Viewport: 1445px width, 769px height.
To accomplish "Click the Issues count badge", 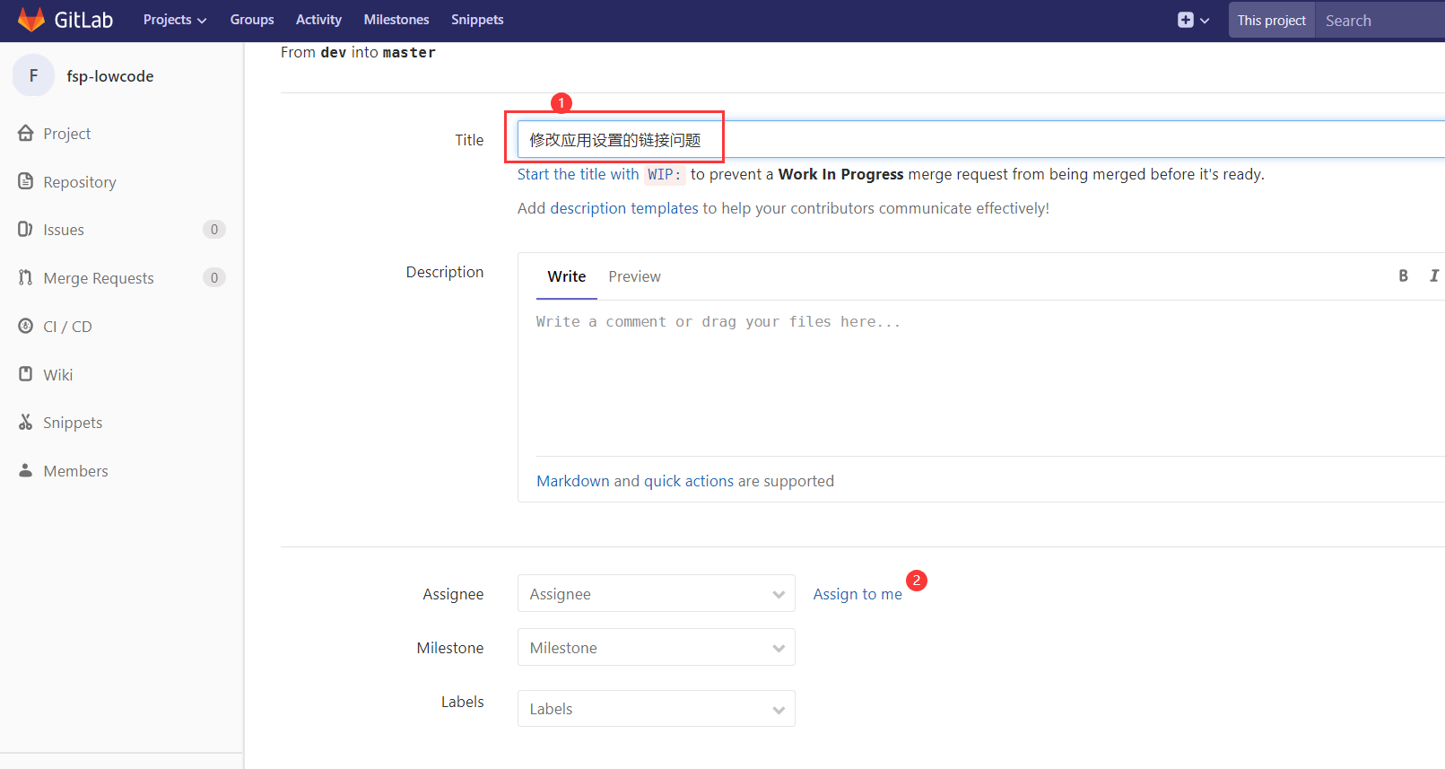I will 213,229.
